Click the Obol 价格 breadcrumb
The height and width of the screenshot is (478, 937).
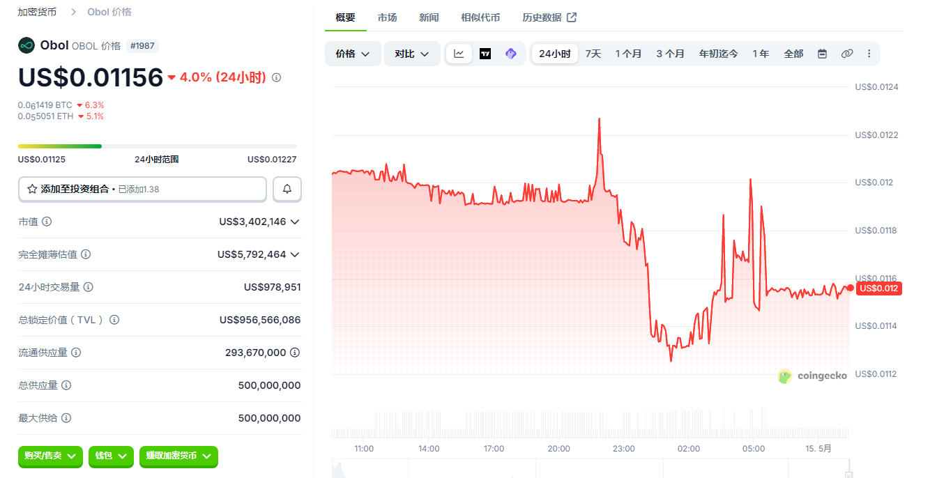point(109,12)
